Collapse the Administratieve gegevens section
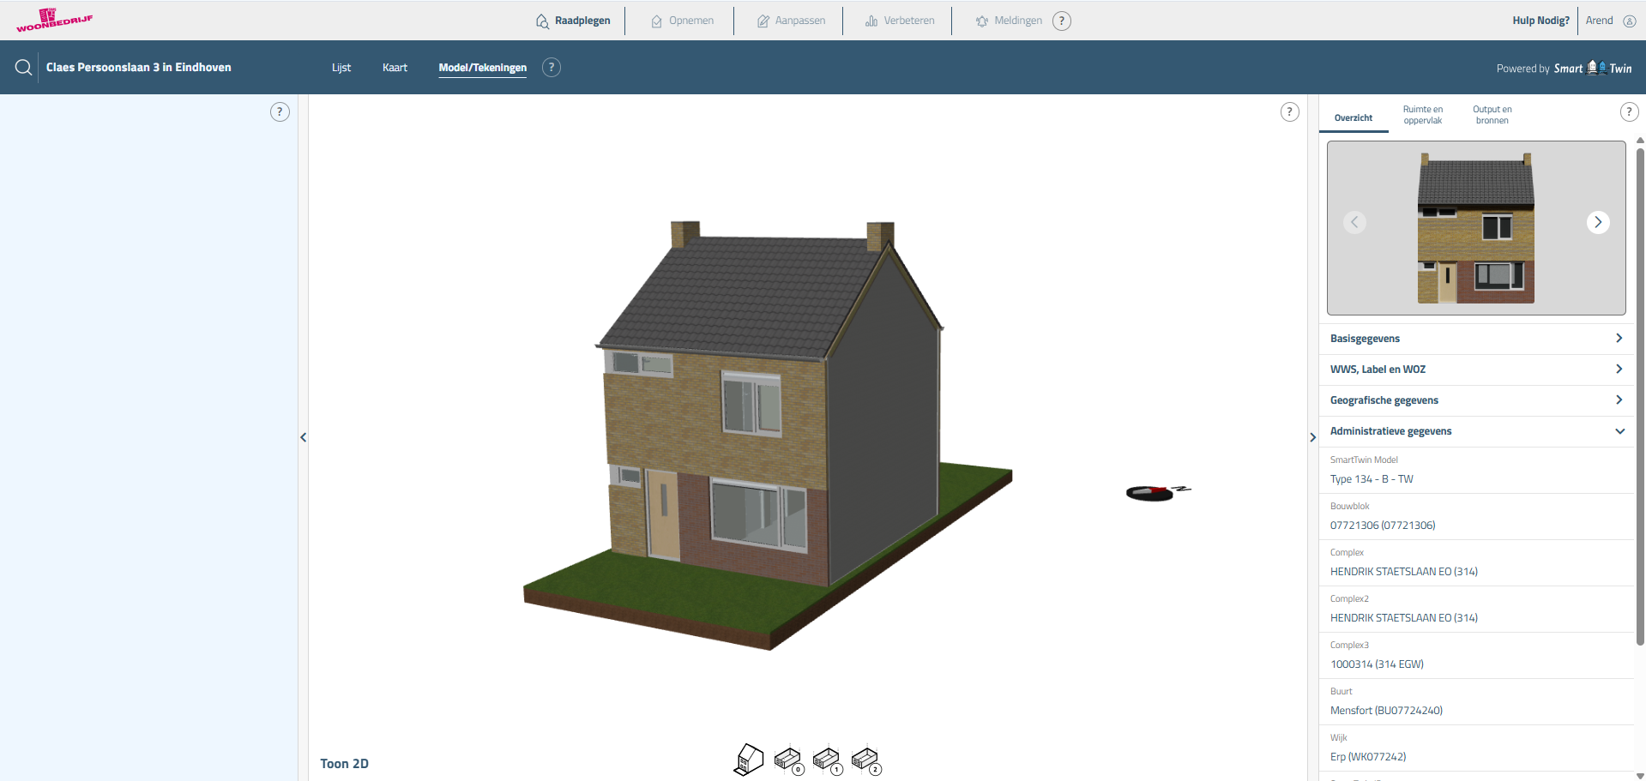The width and height of the screenshot is (1646, 781). (x=1475, y=431)
